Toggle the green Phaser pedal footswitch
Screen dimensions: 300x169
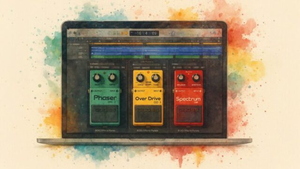point(105,113)
